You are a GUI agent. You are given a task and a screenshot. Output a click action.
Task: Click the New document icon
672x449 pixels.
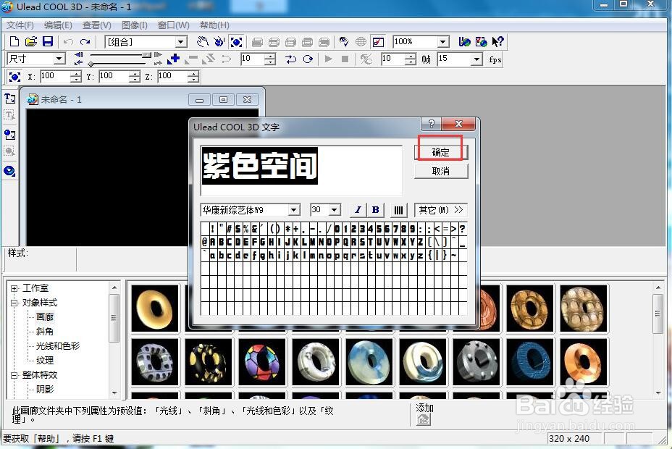coord(14,41)
